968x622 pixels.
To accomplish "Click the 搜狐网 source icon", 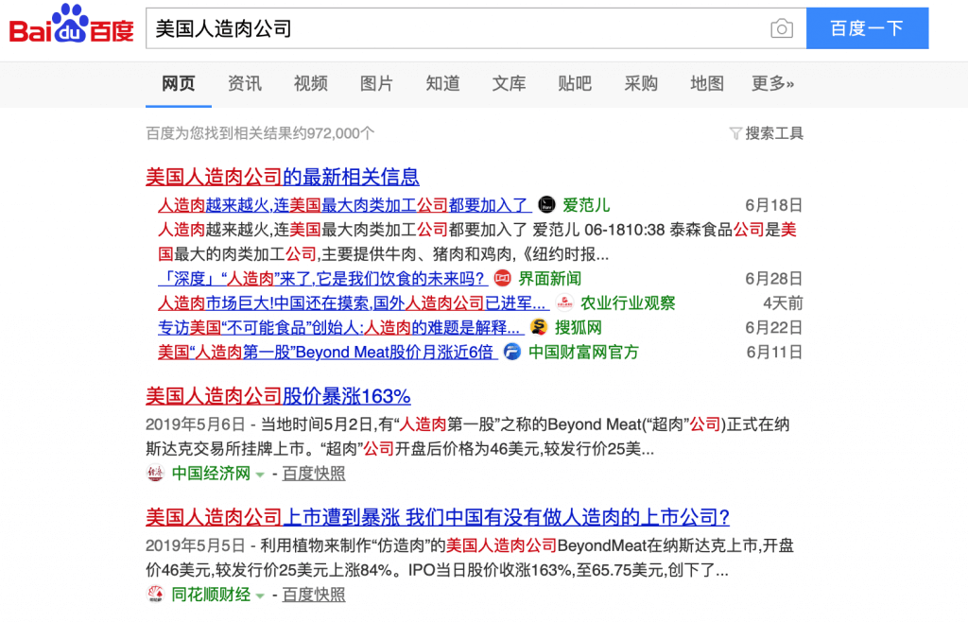I will 539,327.
